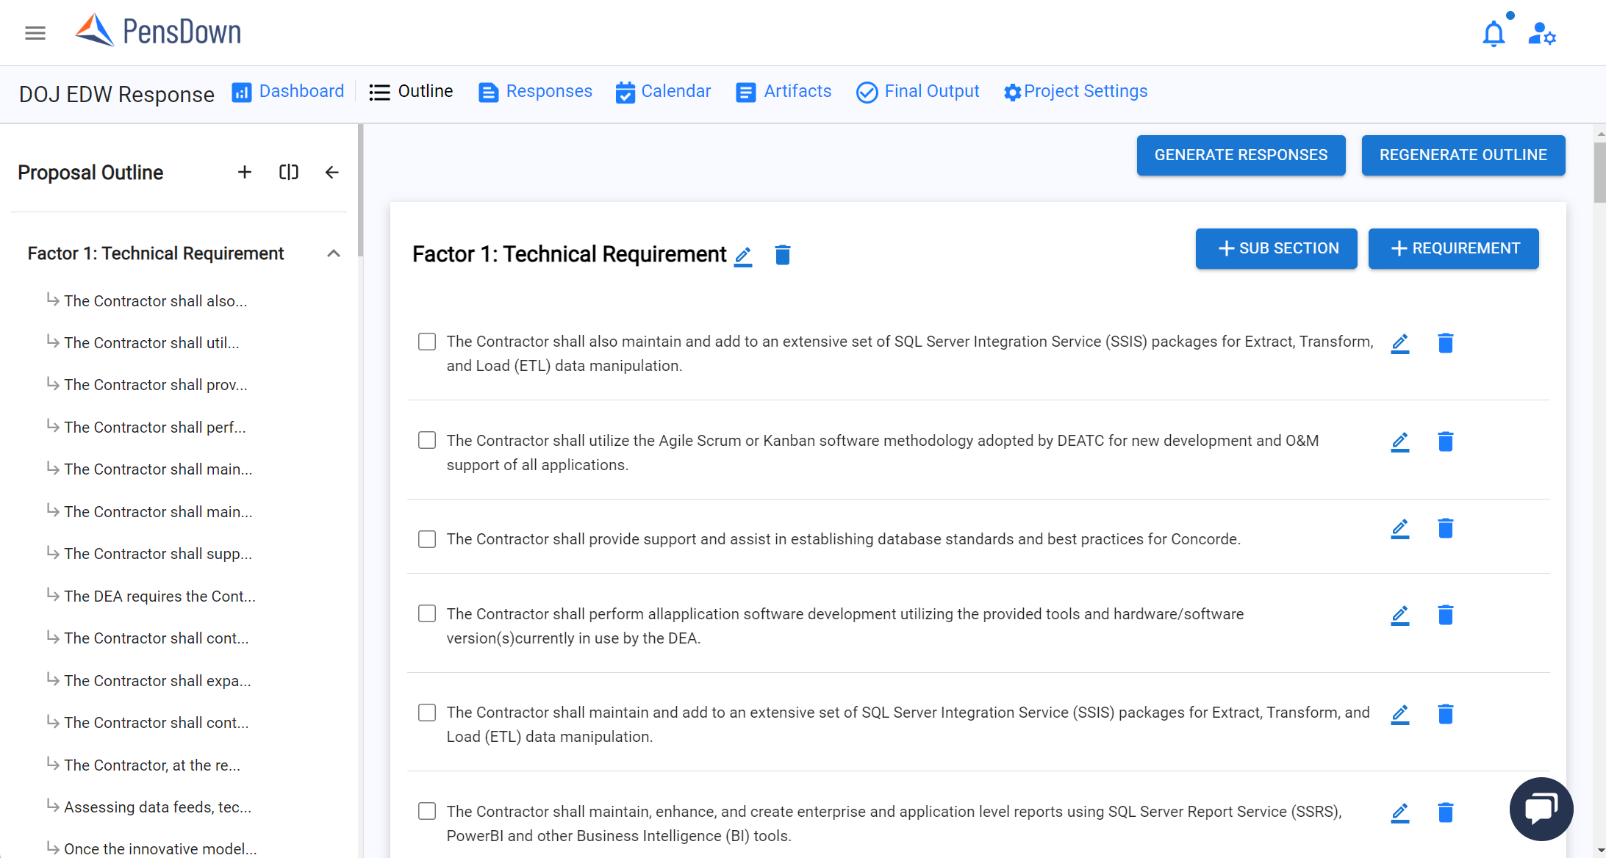Check the 'maintain and add' SSIS box
This screenshot has height=858, width=1606.
click(427, 713)
